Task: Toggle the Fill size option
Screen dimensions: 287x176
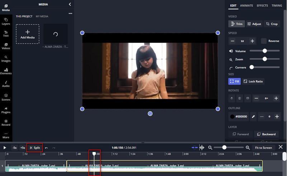Action: pos(235,82)
